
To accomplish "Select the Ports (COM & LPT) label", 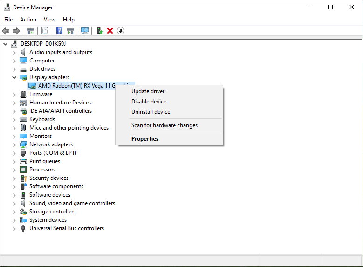I will click(53, 153).
